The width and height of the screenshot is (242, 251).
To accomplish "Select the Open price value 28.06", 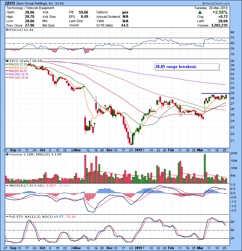I will [x=29, y=12].
